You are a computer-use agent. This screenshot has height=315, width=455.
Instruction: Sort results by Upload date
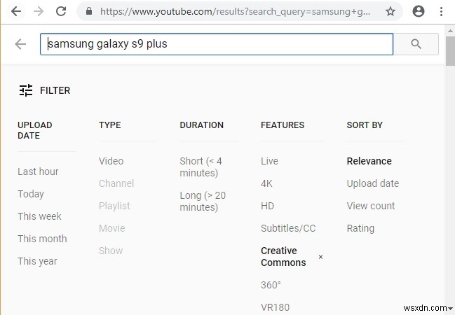pyautogui.click(x=373, y=183)
